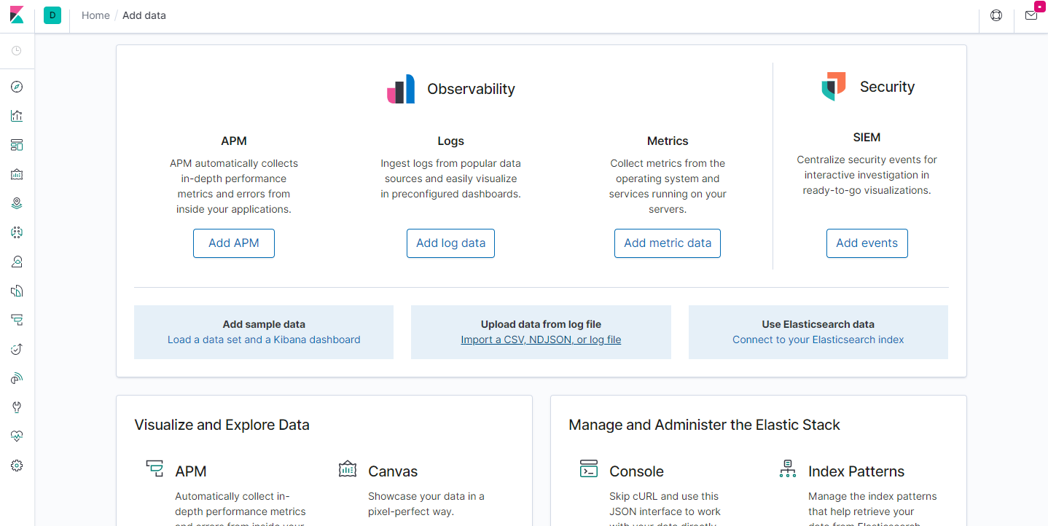Open the Console title in Manage and Administer
1048x526 pixels.
(x=636, y=471)
